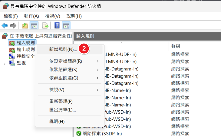Viewport: 221px width, 137px height.
Task: Expand the 監視 tree node arrow
Action: pyautogui.click(x=5, y=64)
